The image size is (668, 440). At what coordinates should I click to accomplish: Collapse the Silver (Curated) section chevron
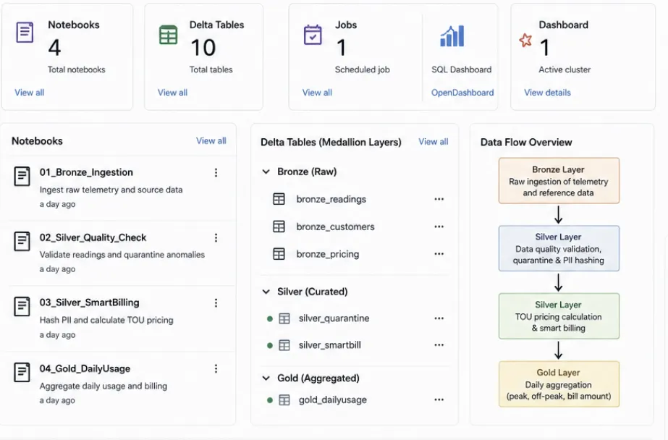coord(266,292)
